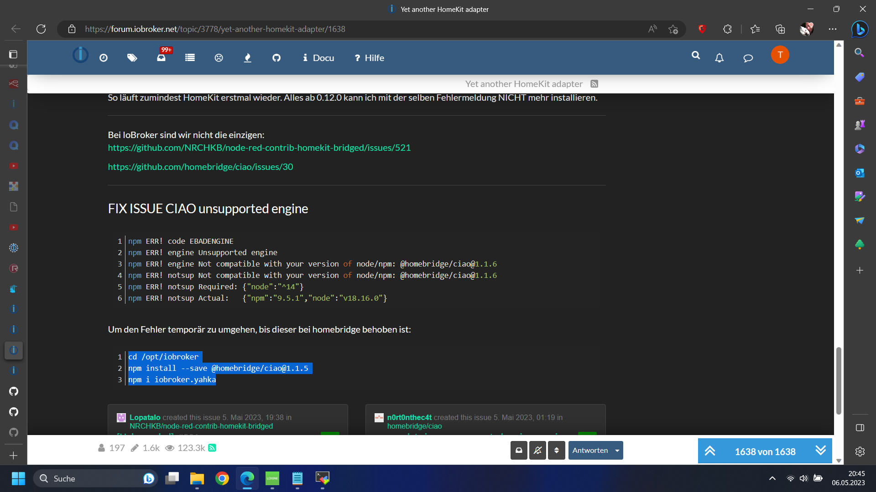Switch to the red R icon tab

14,268
